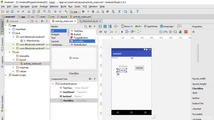Click the Make Project hammer icon
214x120 pixels.
tap(66, 12)
